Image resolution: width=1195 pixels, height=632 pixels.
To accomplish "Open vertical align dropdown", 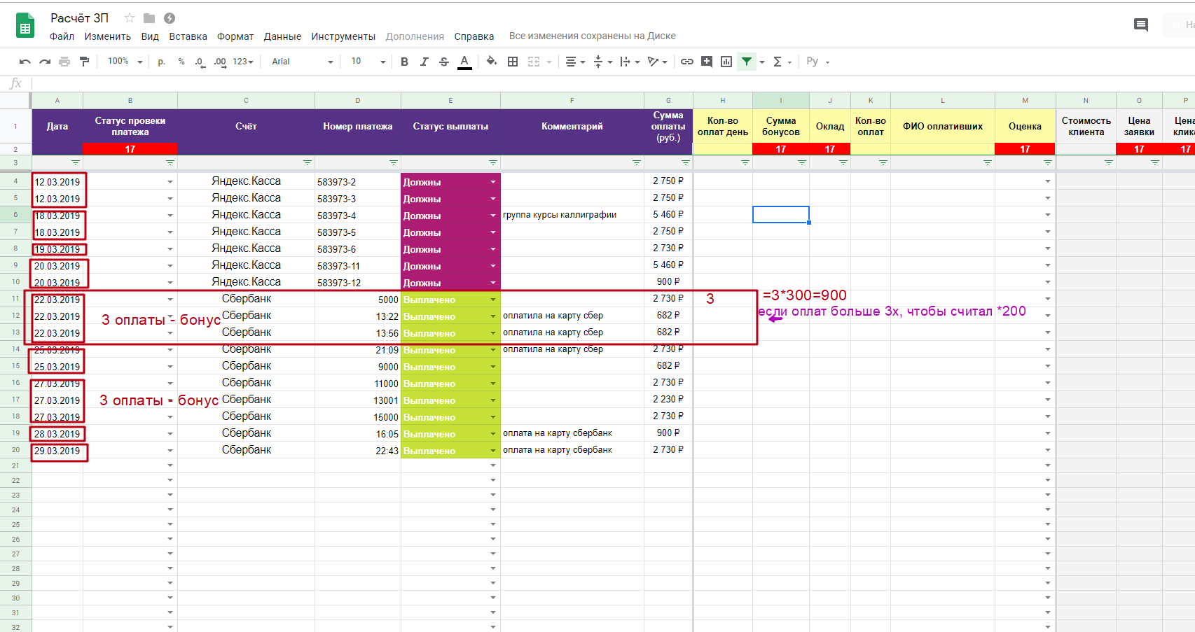I will coord(602,62).
